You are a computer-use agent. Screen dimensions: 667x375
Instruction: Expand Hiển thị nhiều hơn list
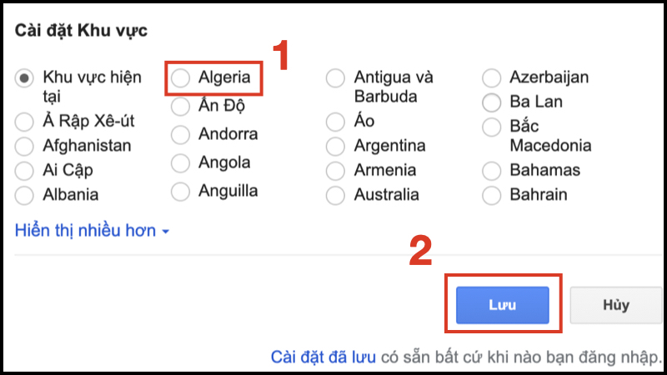coord(92,231)
